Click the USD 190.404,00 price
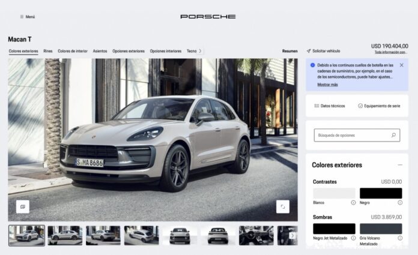Viewport: 418px width, 255px height. click(x=390, y=46)
